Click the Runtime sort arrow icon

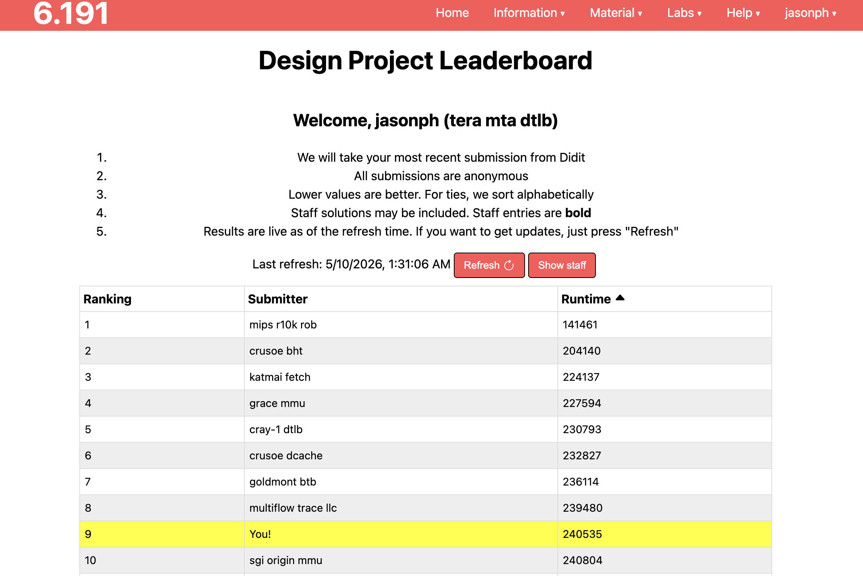pos(620,298)
